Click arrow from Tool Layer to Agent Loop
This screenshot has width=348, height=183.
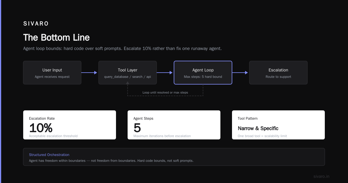tap(165, 73)
